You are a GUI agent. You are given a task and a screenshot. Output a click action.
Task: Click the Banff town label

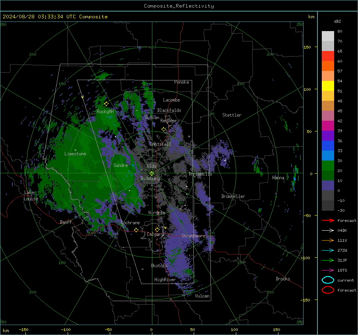tap(66, 222)
